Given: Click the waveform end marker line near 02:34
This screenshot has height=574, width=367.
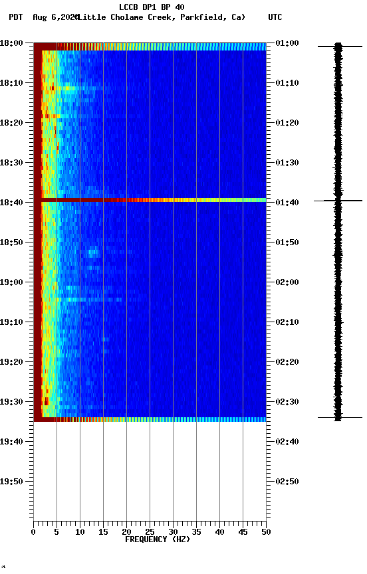Looking at the screenshot, I should (340, 417).
